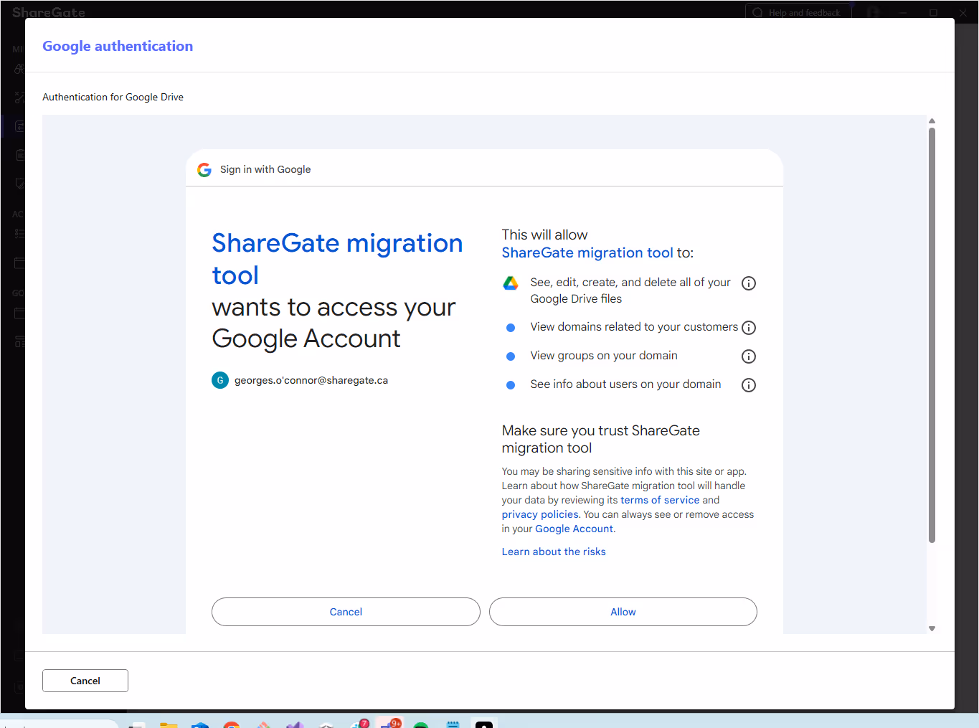
Task: Click View domains related to your customers text
Action: (634, 327)
